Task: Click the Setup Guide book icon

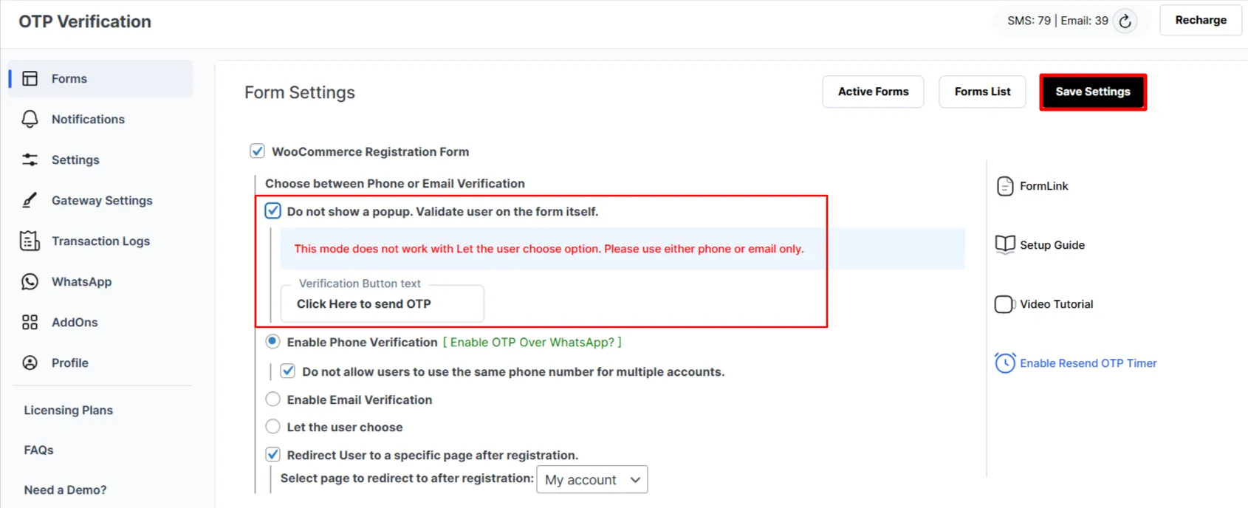Action: pyautogui.click(x=1004, y=244)
